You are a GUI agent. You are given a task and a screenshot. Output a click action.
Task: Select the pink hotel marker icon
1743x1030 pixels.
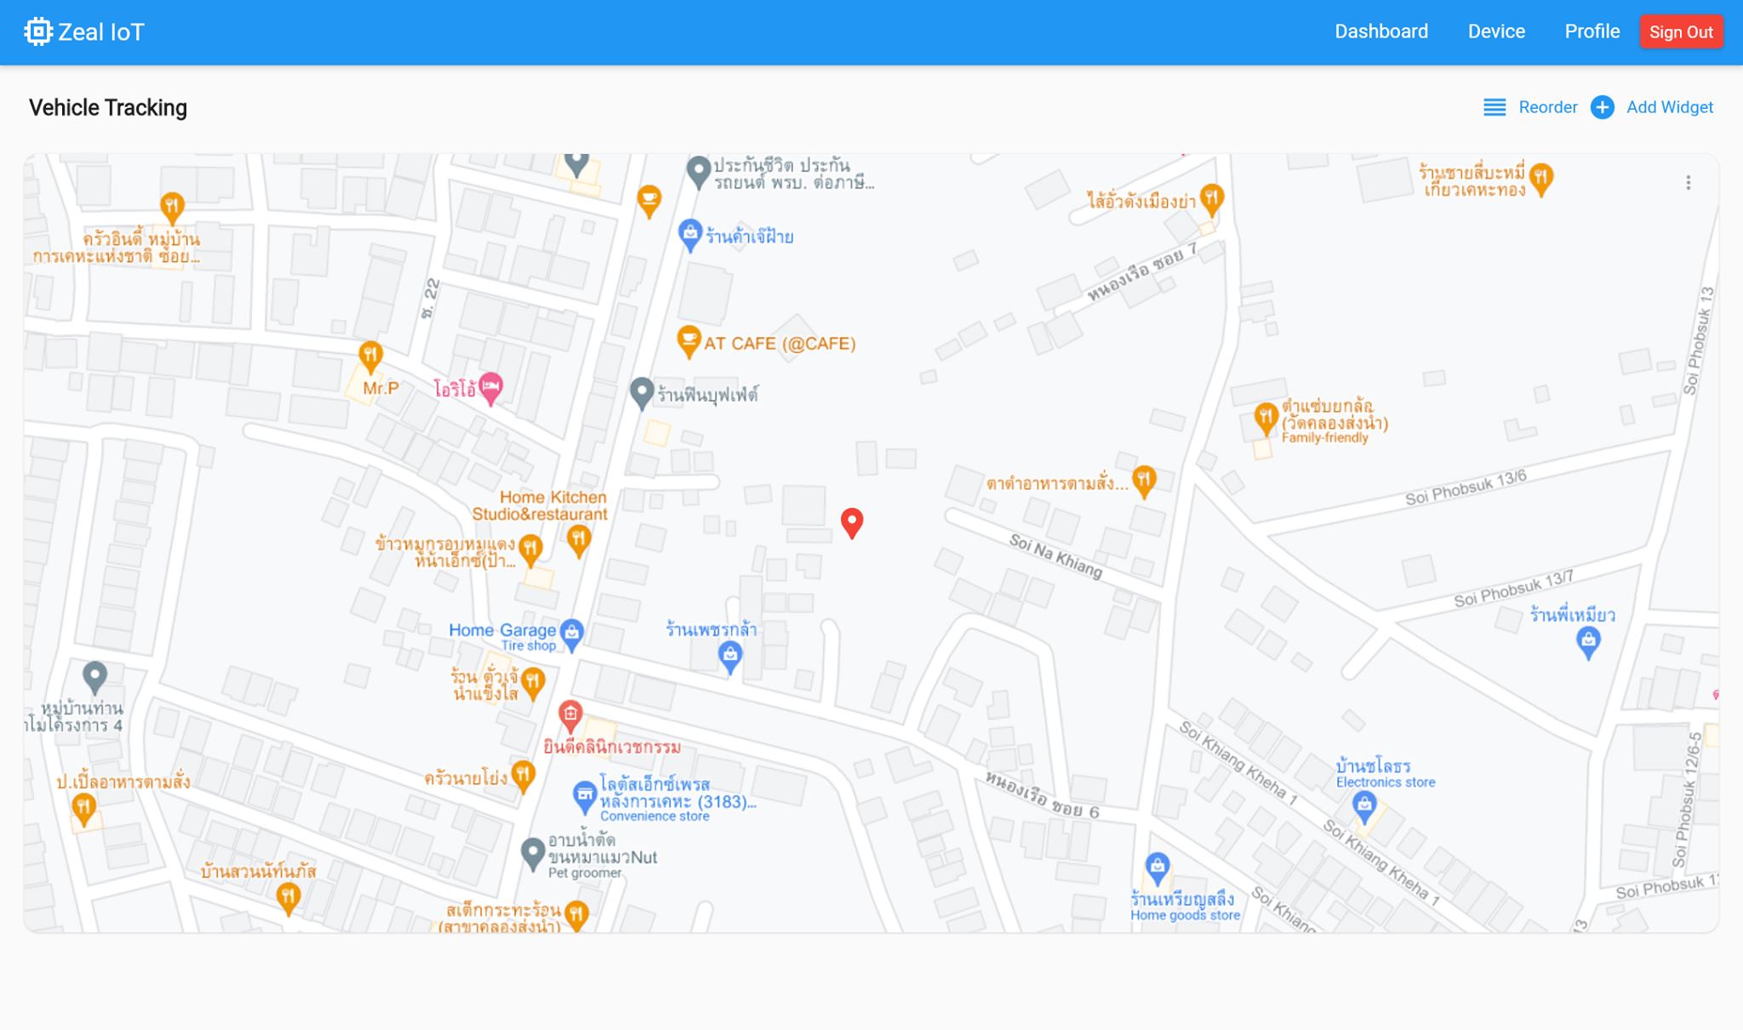(x=491, y=388)
